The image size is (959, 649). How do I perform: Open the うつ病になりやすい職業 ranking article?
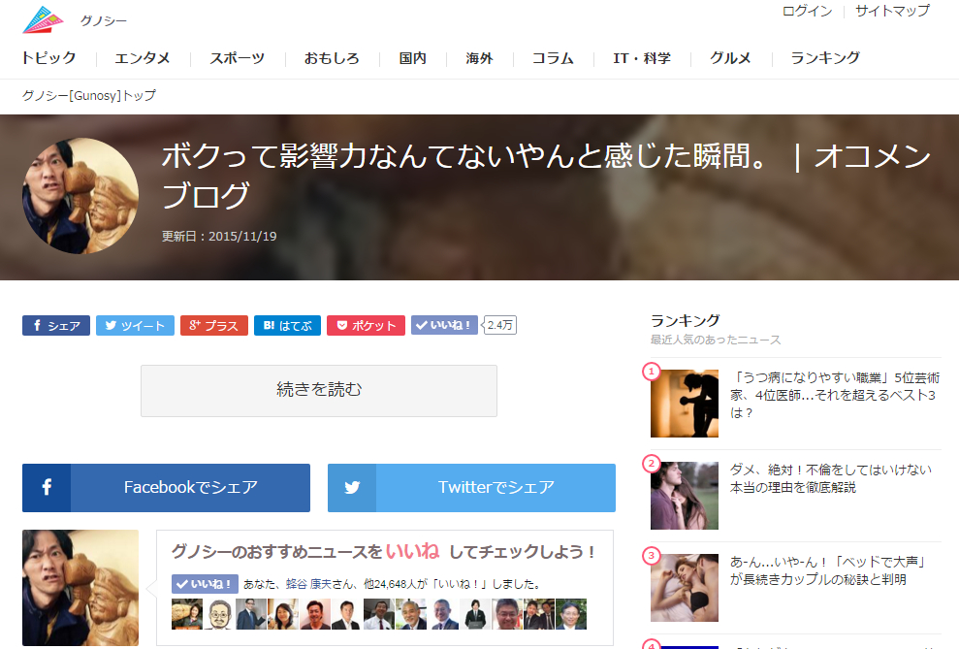click(835, 395)
